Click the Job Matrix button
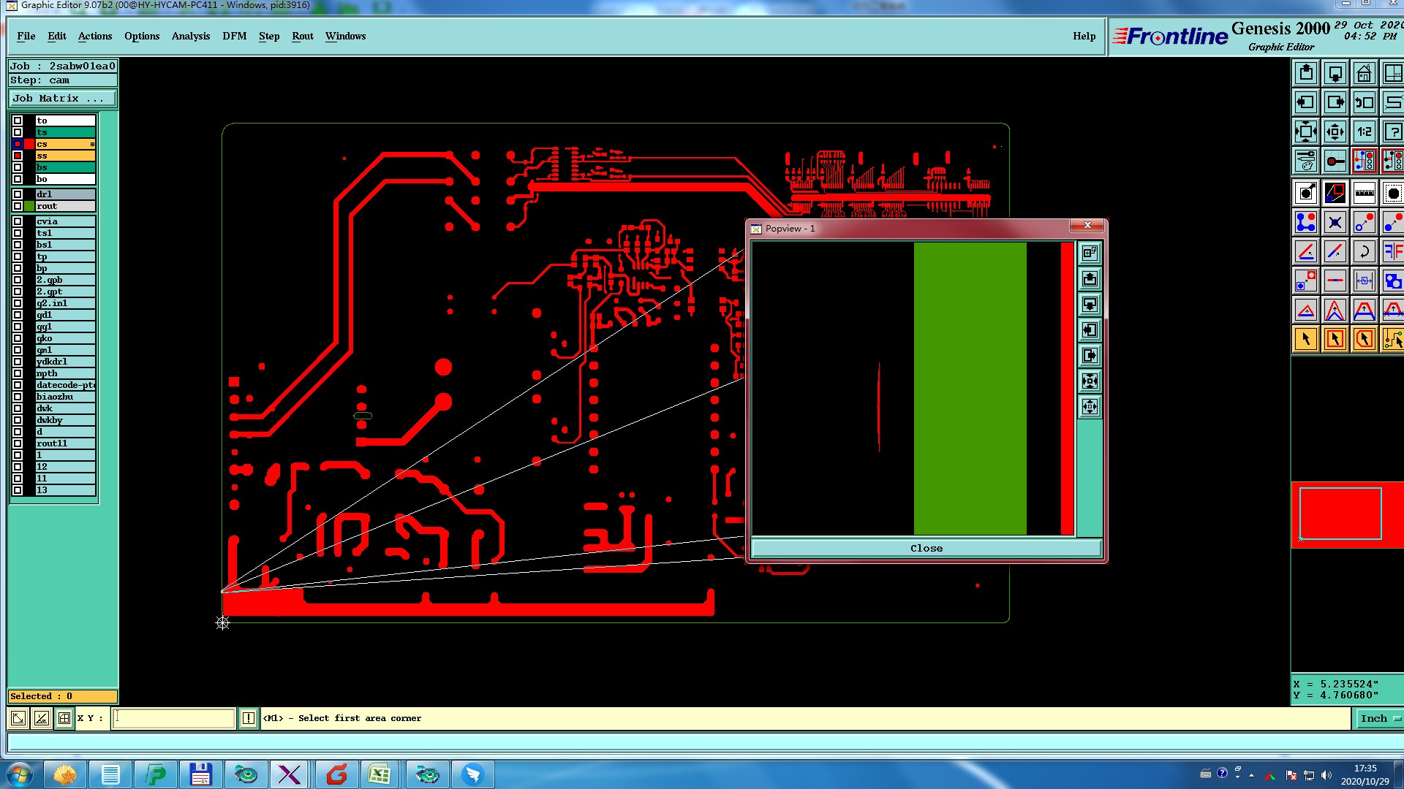The width and height of the screenshot is (1404, 789). (62, 98)
